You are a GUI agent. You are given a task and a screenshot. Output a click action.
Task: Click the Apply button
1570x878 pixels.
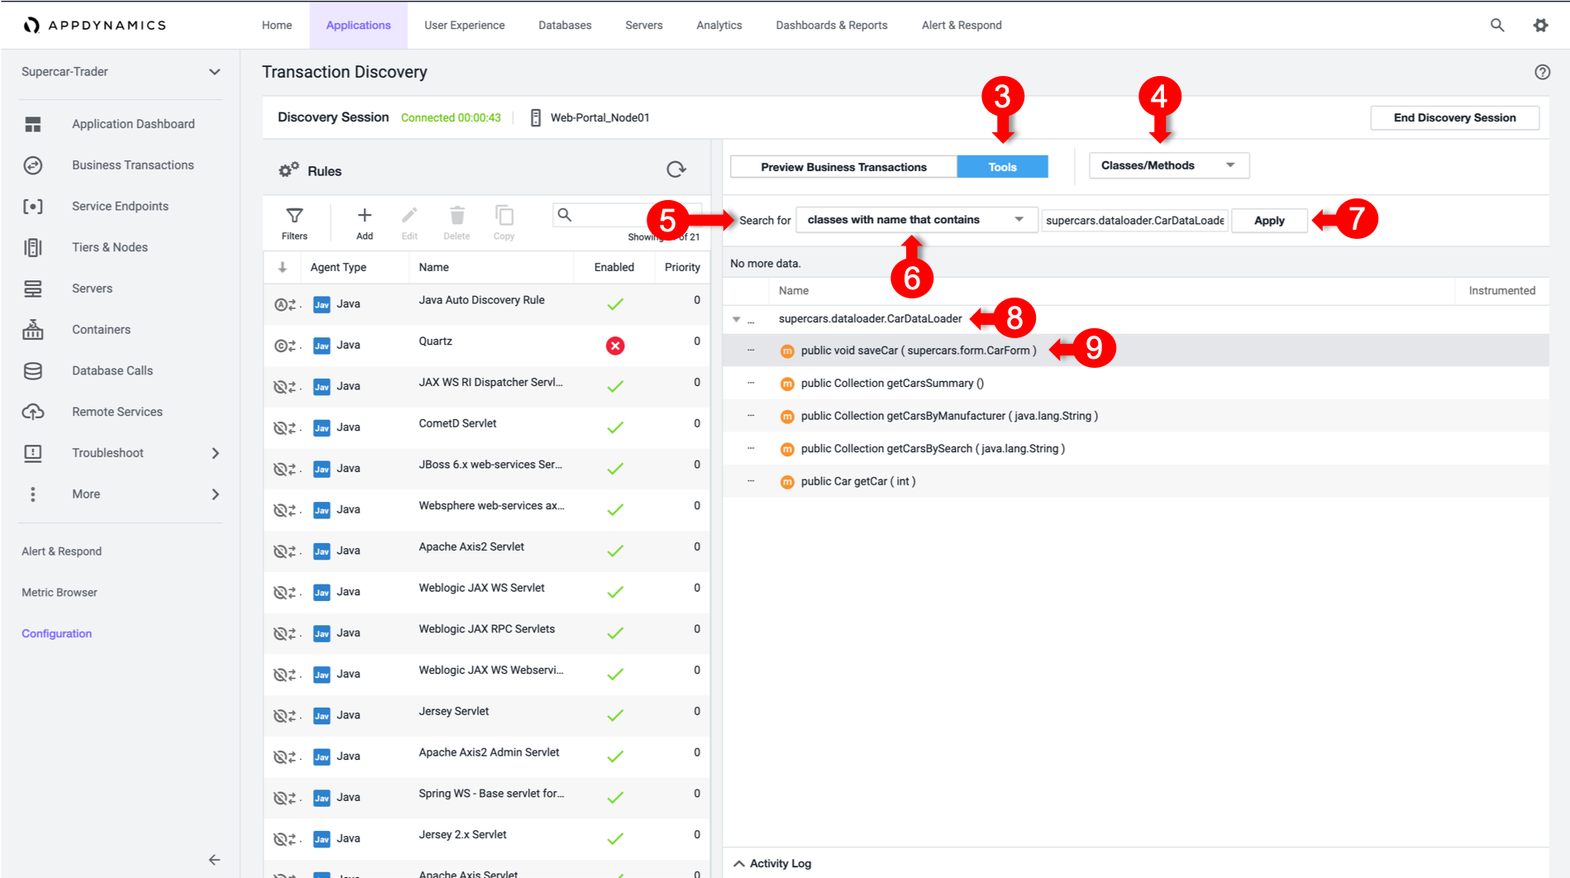click(1269, 221)
